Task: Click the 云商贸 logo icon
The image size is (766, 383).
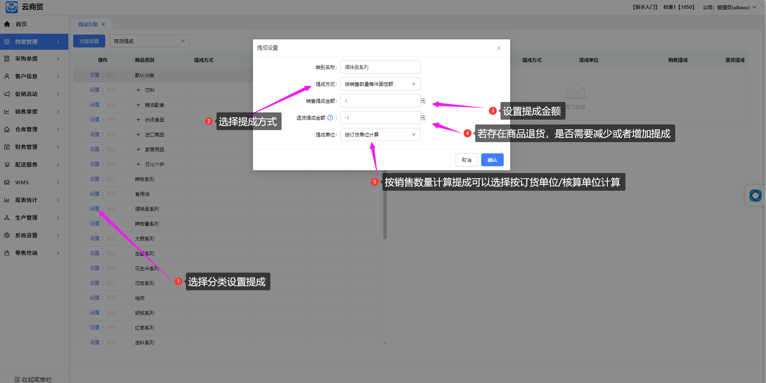Action: click(11, 7)
